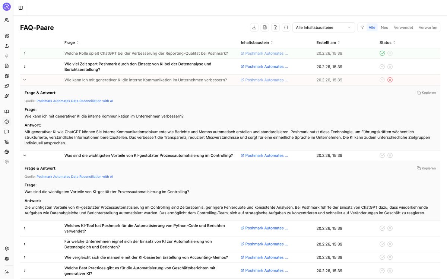Click 'Kopieren' in the 'interne Kommunikation' answer panel

pos(426,93)
